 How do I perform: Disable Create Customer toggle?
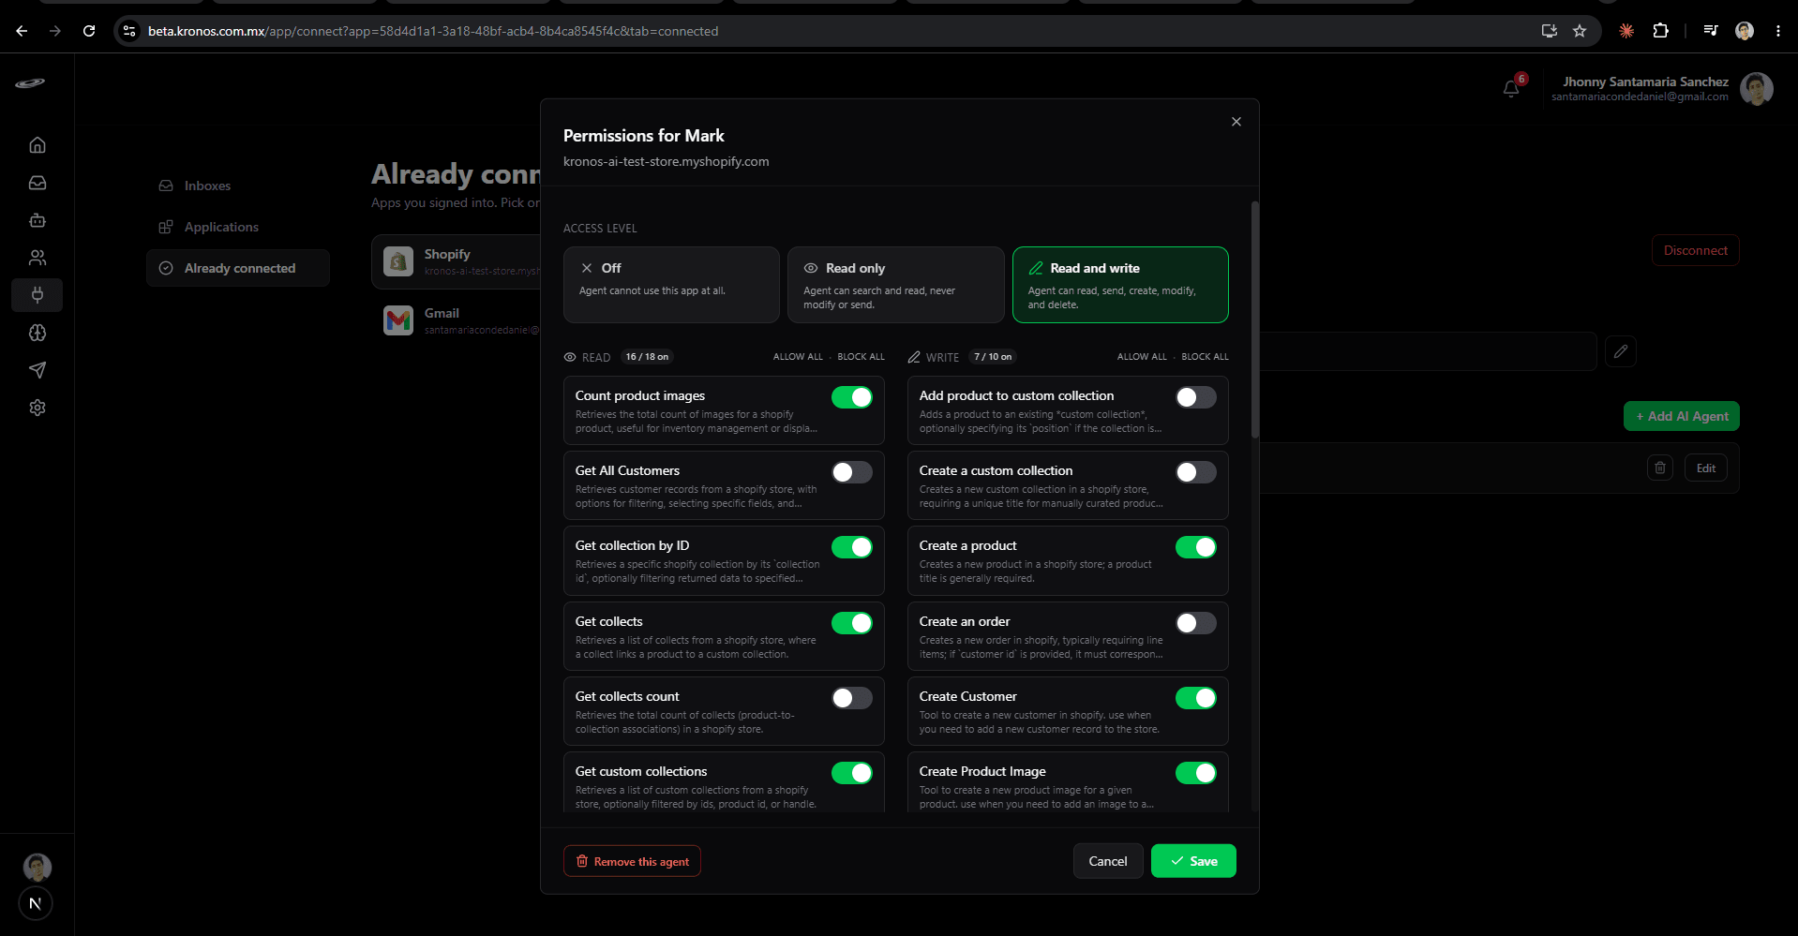pos(1196,698)
